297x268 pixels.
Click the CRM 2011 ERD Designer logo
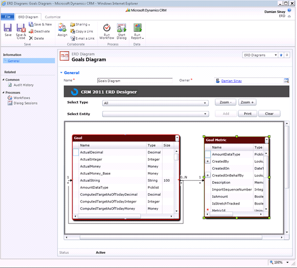click(x=74, y=92)
